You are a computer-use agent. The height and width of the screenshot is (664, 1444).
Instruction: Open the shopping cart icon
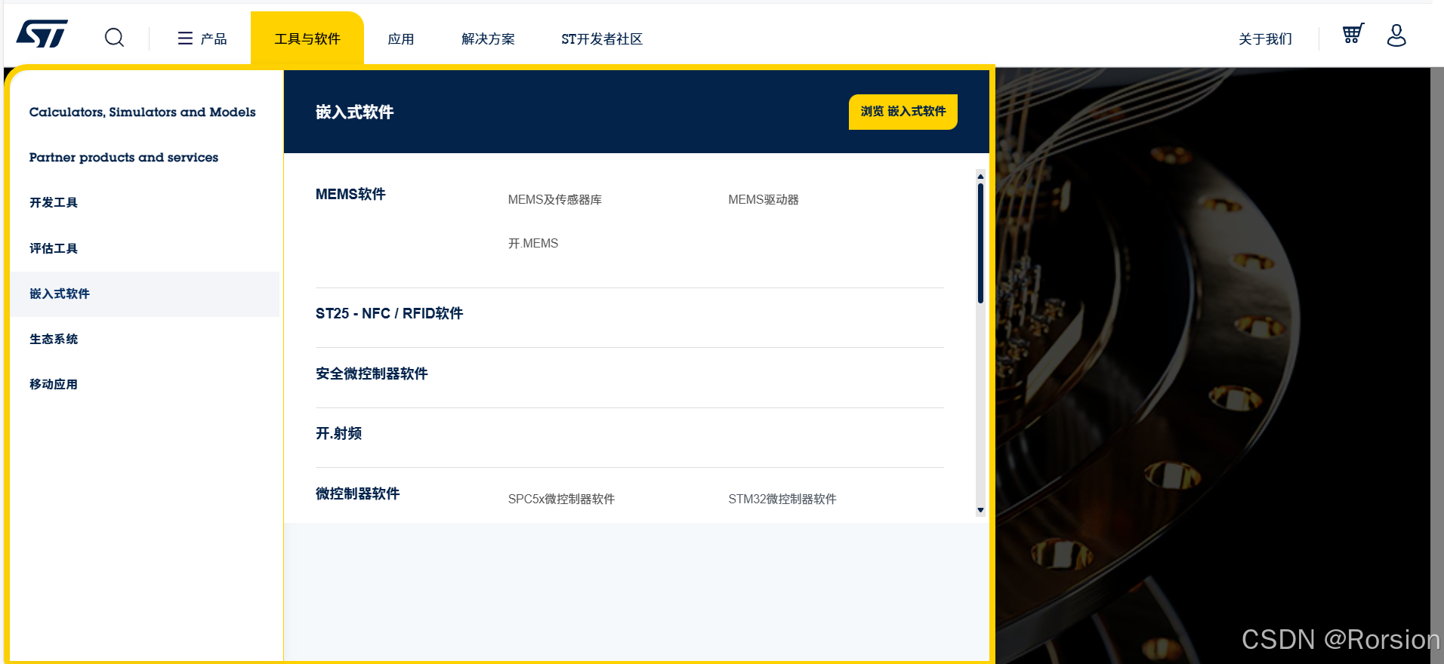[1353, 34]
